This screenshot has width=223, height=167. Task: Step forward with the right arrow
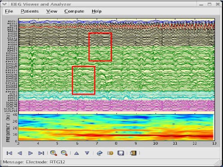(31, 153)
